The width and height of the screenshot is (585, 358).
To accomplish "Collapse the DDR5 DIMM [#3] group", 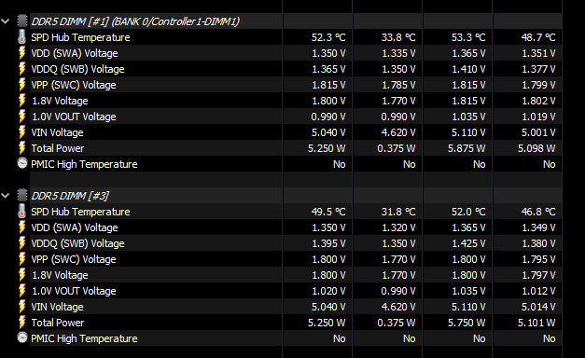I will (x=6, y=196).
